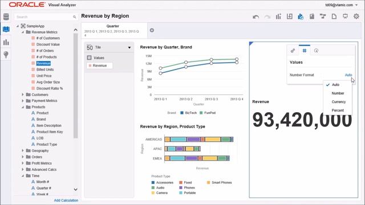Click the bar chart toolbar icon
Viewport: 365px width, 205px height.
(x=278, y=17)
